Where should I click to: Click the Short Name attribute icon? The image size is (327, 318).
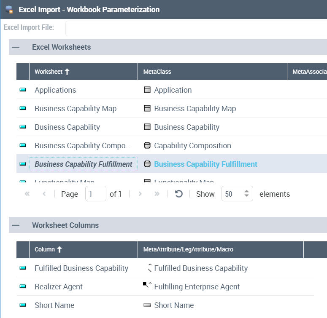(147, 305)
